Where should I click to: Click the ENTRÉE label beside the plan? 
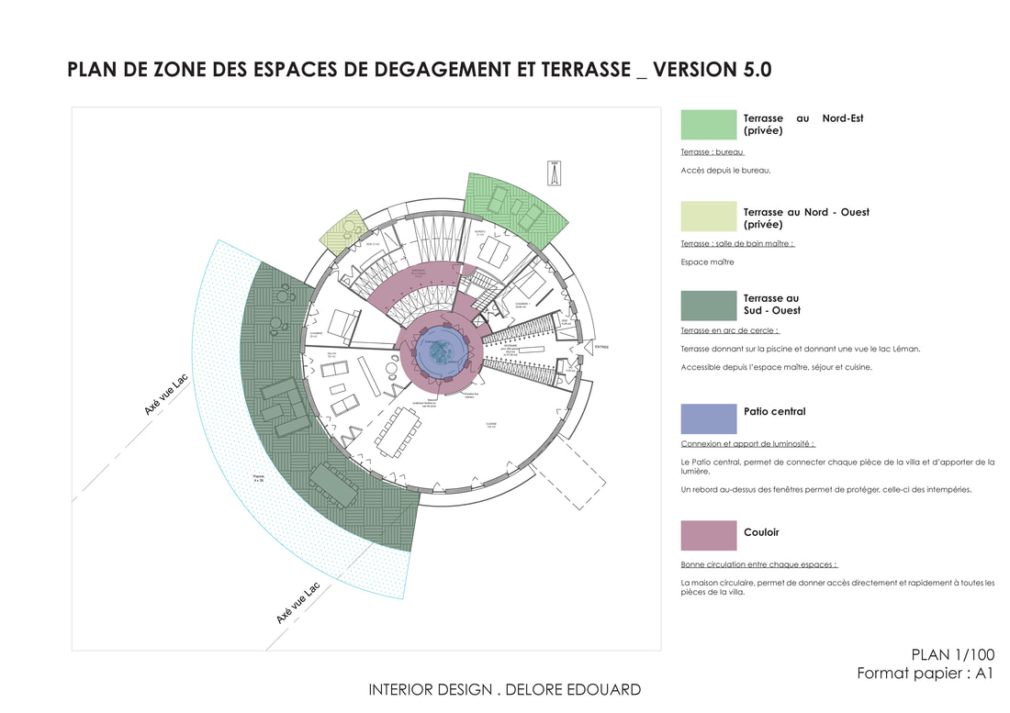(x=601, y=347)
